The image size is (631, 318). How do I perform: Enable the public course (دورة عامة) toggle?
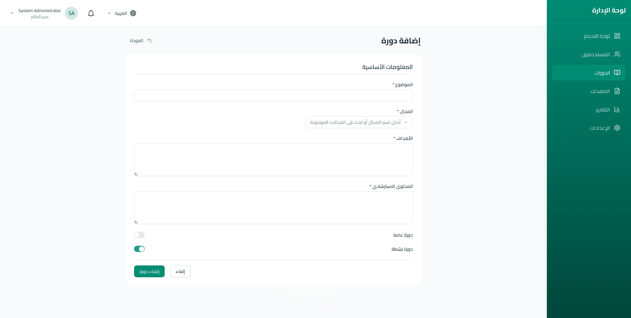[139, 235]
